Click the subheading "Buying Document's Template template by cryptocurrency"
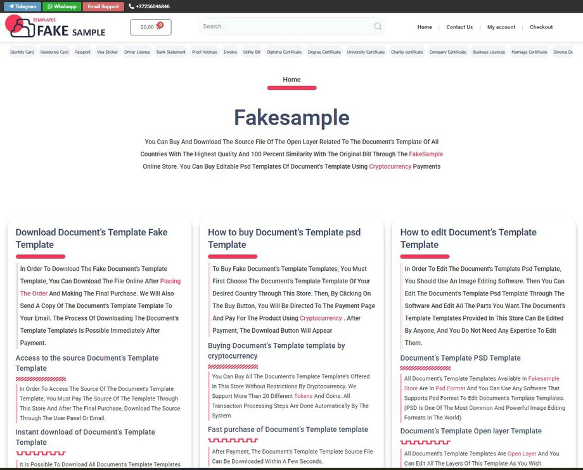This screenshot has height=470, width=583. coord(276,351)
